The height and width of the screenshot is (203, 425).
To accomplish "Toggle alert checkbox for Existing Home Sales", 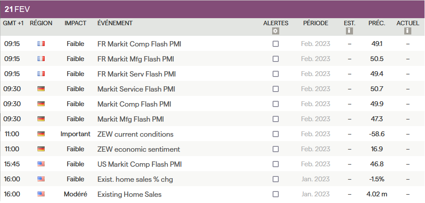I will tap(276, 194).
